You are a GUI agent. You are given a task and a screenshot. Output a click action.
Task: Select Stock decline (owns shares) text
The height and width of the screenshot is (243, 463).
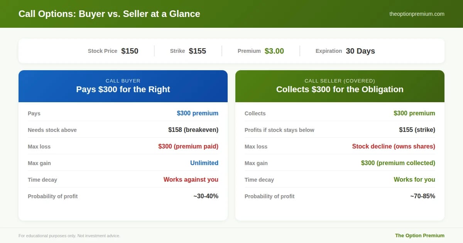coord(394,146)
